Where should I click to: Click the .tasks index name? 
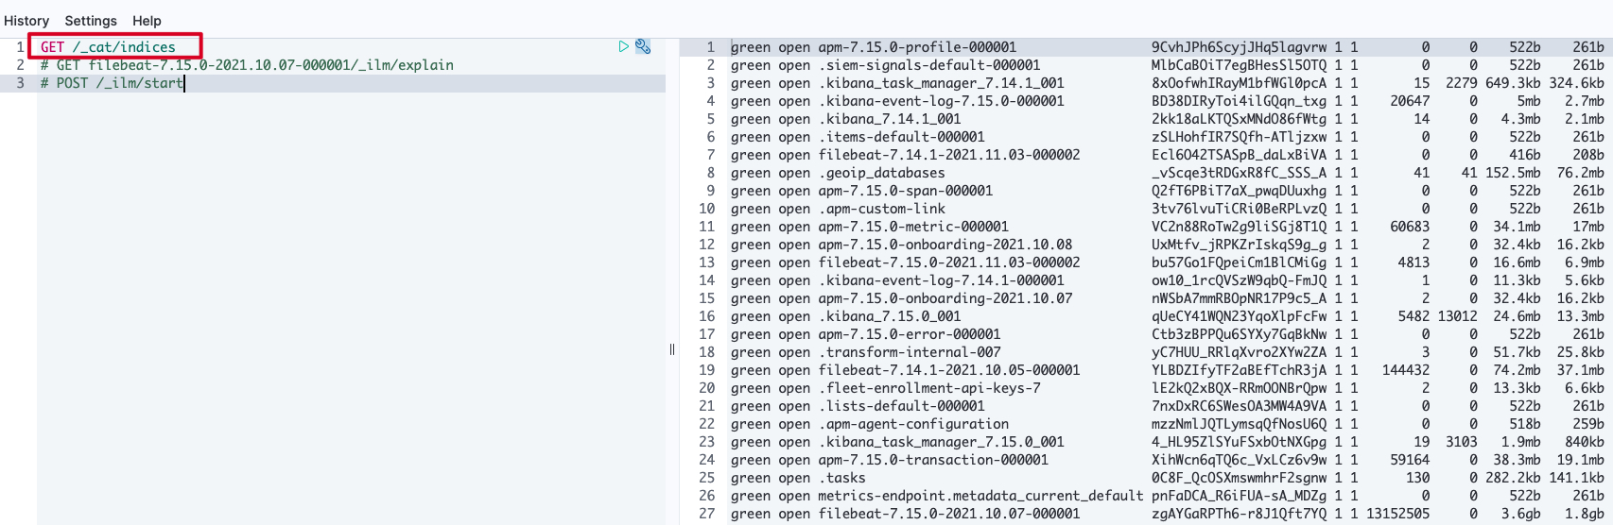coord(842,478)
